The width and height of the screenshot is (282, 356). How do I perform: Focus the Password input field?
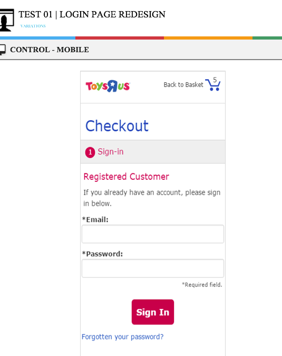[153, 268]
